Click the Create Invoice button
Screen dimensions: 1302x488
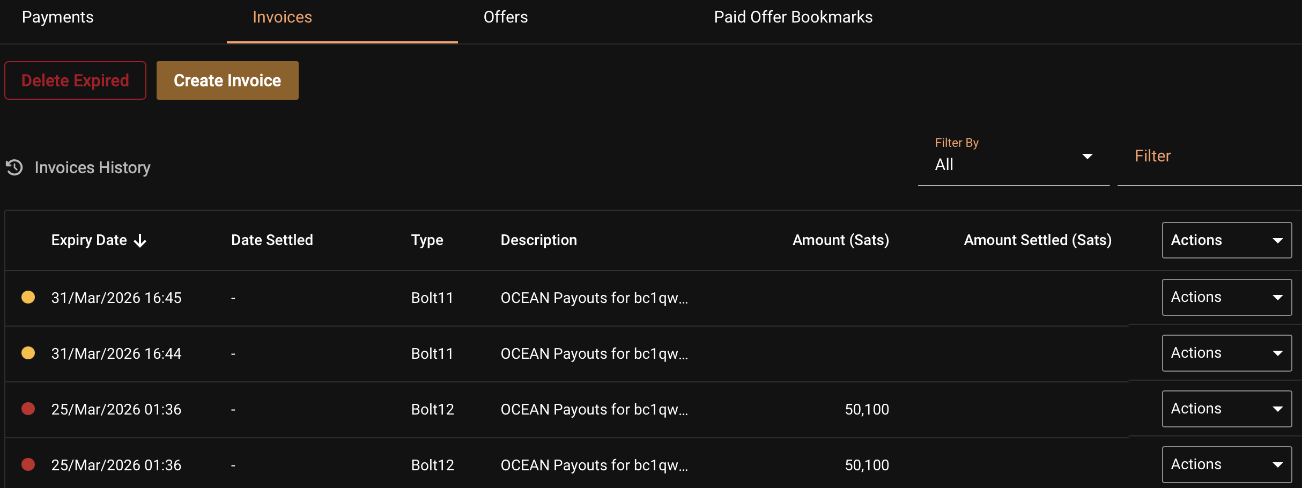pyautogui.click(x=227, y=80)
